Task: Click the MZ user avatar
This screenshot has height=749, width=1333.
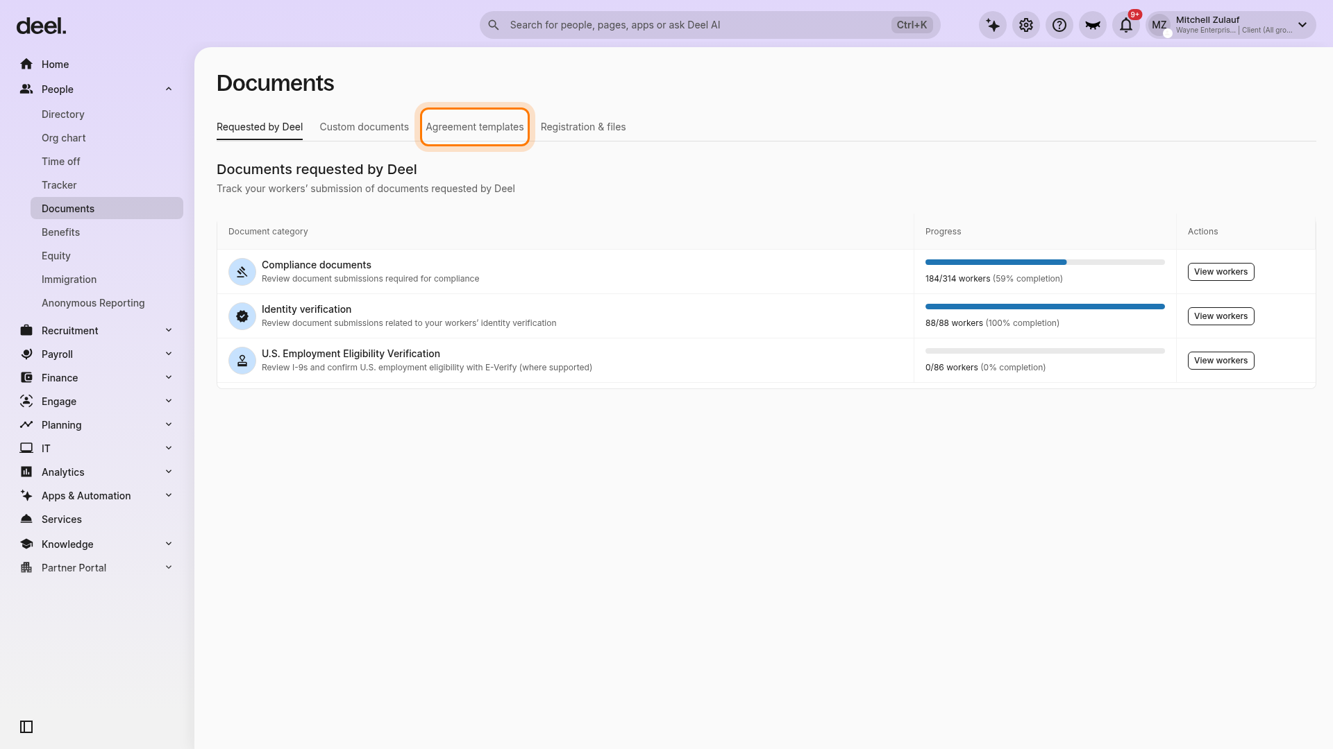Action: 1159,25
